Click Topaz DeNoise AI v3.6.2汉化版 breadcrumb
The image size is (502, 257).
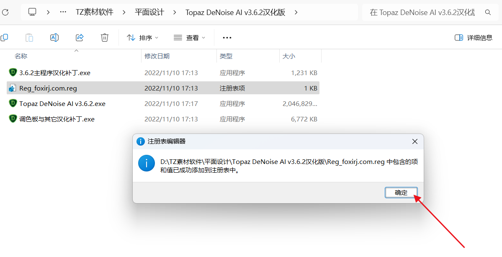pos(235,13)
